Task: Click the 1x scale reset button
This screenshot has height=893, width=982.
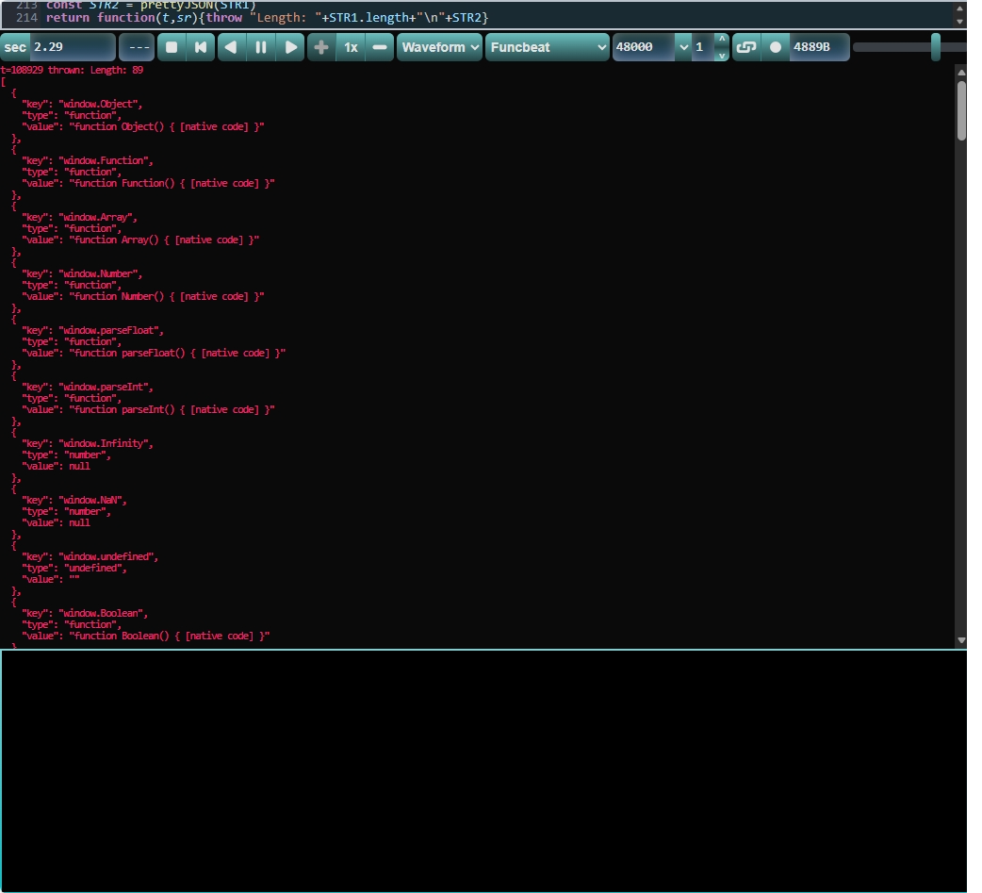Action: coord(351,47)
